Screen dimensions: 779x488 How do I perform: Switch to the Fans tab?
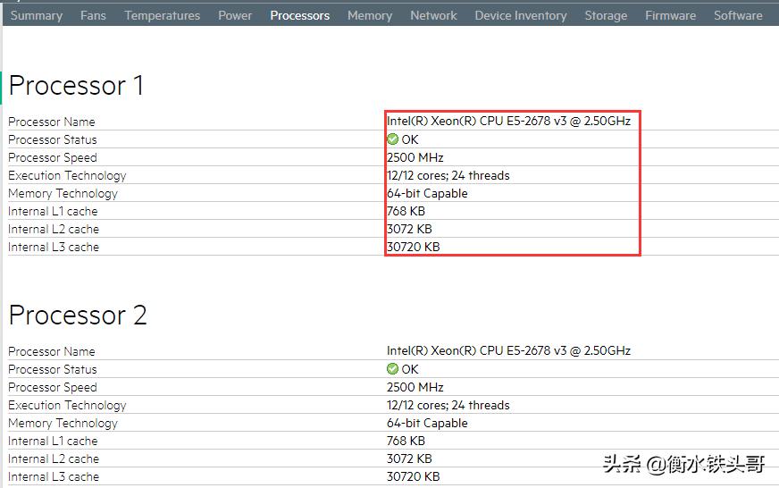pyautogui.click(x=94, y=16)
